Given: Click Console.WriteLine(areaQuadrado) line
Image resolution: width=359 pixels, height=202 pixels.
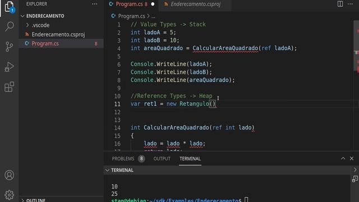Looking at the screenshot, I should point(183,80).
